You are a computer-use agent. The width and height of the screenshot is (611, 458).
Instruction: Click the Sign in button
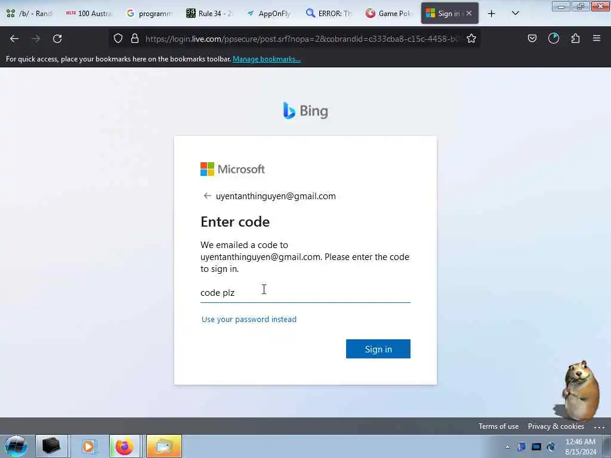click(x=378, y=349)
